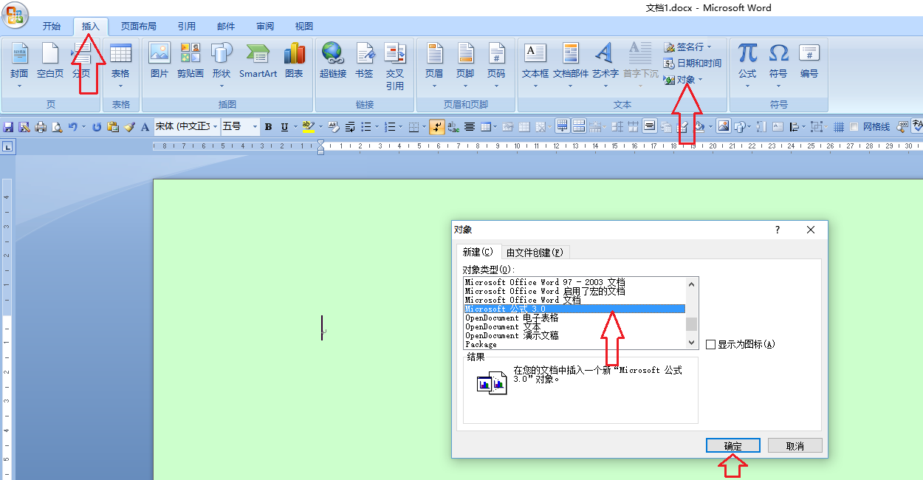Switch to the 审阅 ribbon tab

pos(265,27)
